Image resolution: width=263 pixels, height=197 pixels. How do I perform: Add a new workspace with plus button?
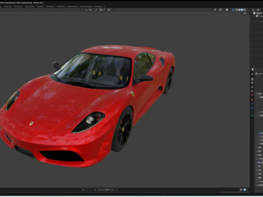click(x=105, y=7)
